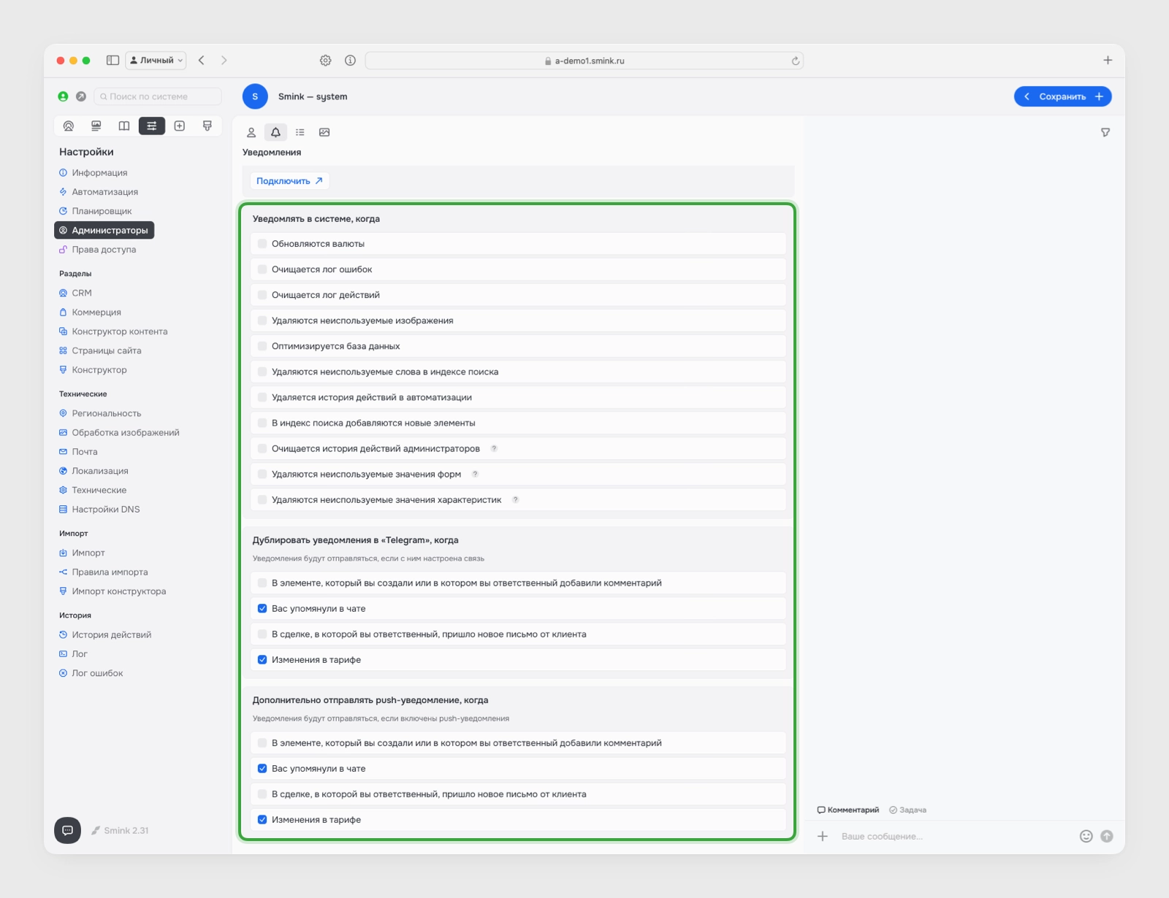
Task: Show help for unused characteristic values
Action: click(x=515, y=499)
